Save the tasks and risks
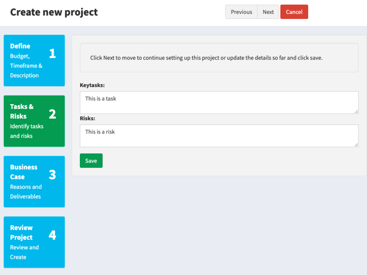The height and width of the screenshot is (275, 367). pyautogui.click(x=91, y=161)
